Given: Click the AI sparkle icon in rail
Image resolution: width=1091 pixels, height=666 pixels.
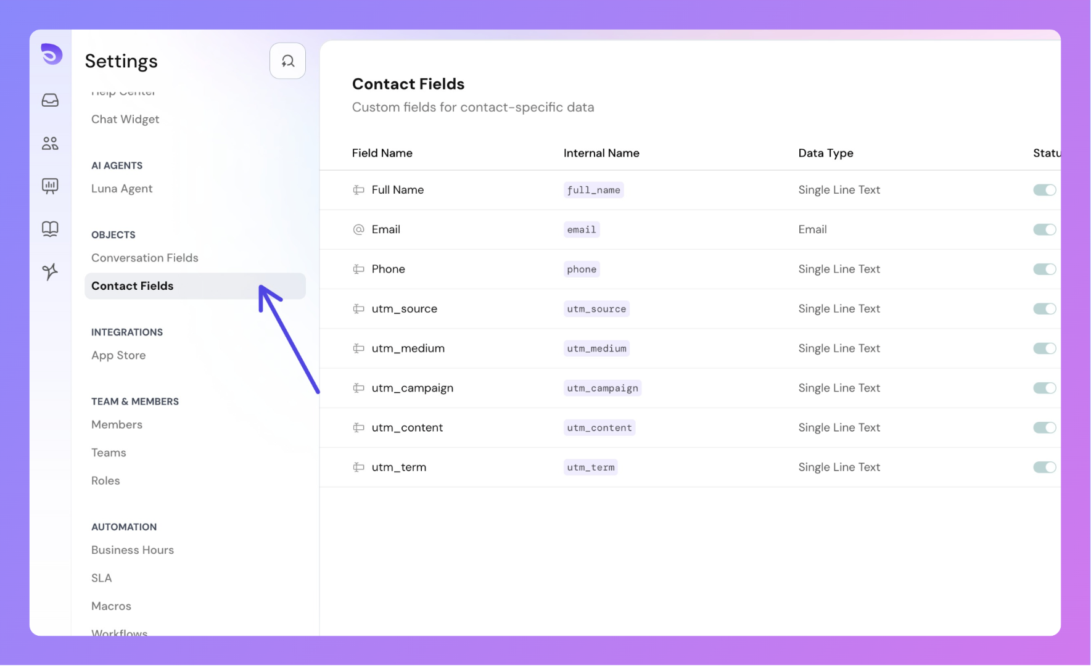Looking at the screenshot, I should (x=50, y=271).
